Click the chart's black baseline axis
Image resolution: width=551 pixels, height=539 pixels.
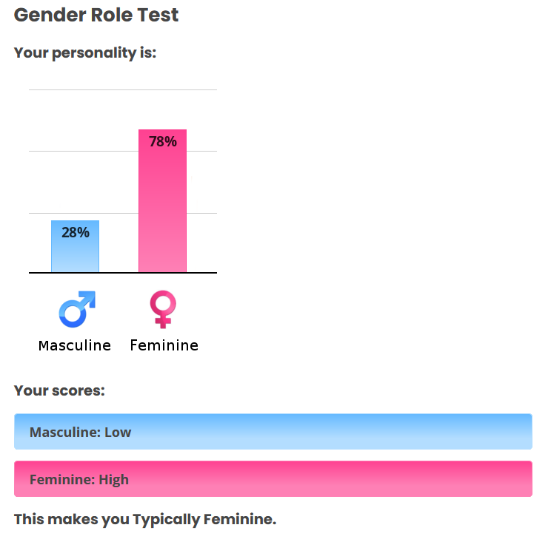pyautogui.click(x=123, y=273)
